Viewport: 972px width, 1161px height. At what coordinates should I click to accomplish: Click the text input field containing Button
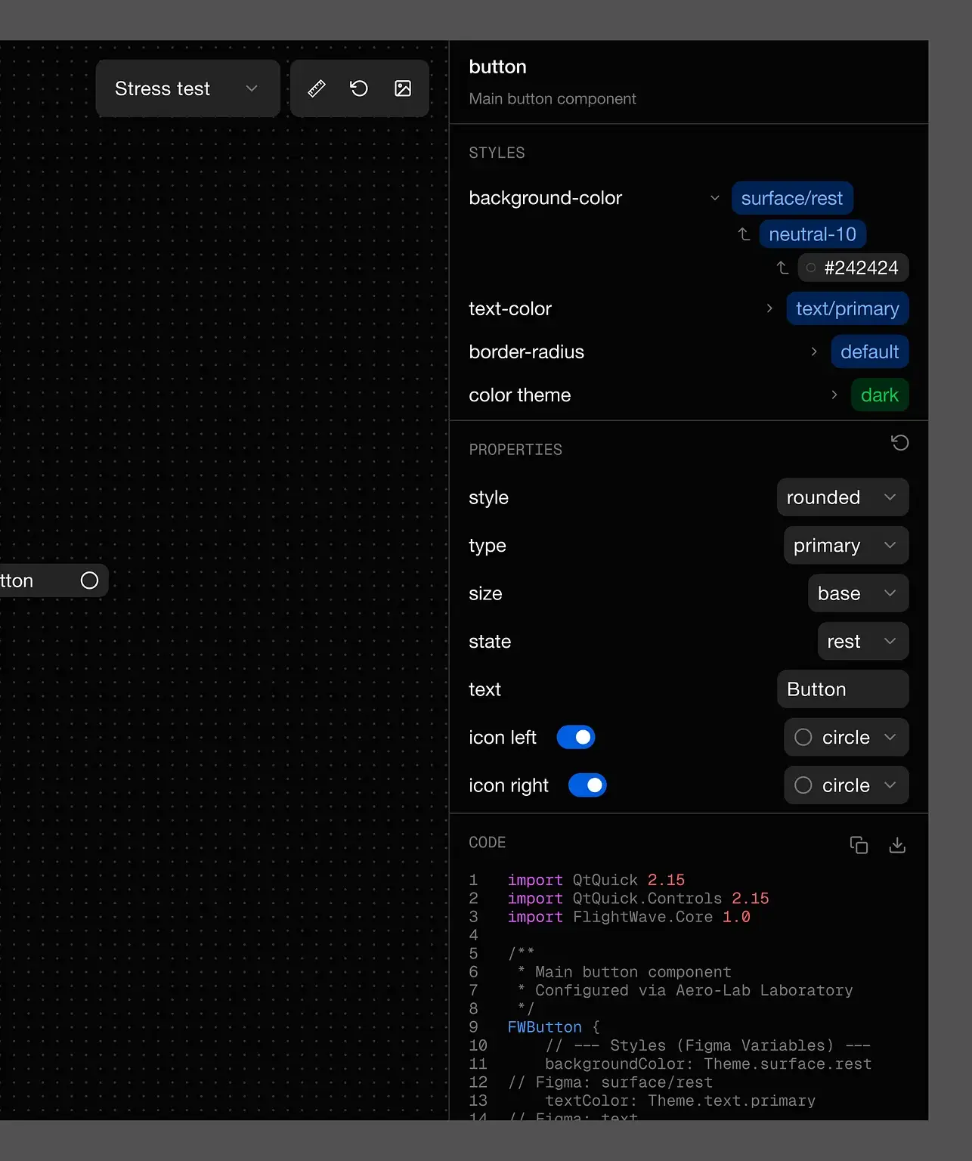click(x=843, y=689)
